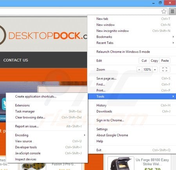Toggle the fullscreen icon beside zoom
This screenshot has width=176, height=170.
(165, 69)
